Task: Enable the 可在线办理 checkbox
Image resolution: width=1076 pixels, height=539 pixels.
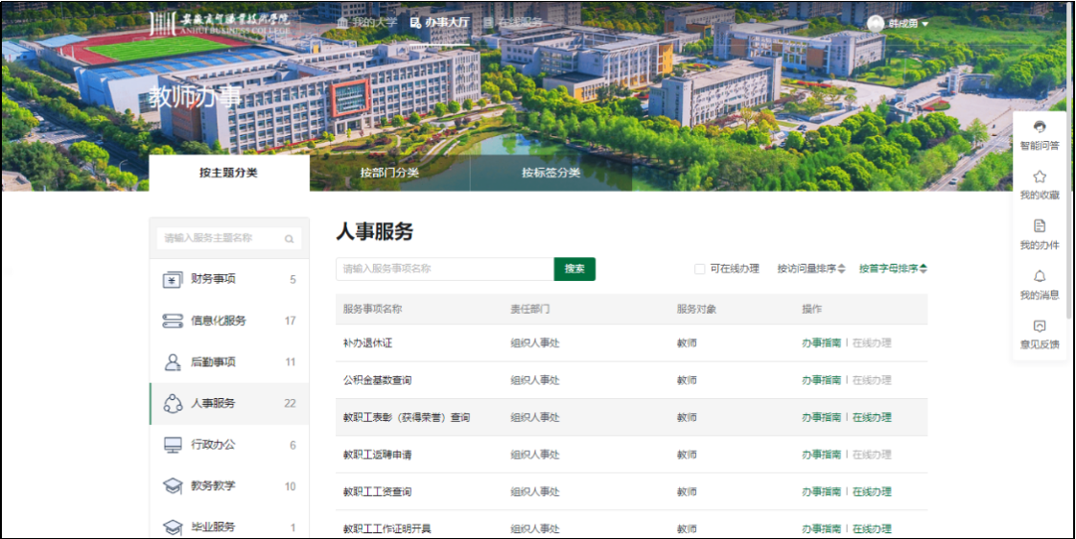Action: (x=700, y=269)
